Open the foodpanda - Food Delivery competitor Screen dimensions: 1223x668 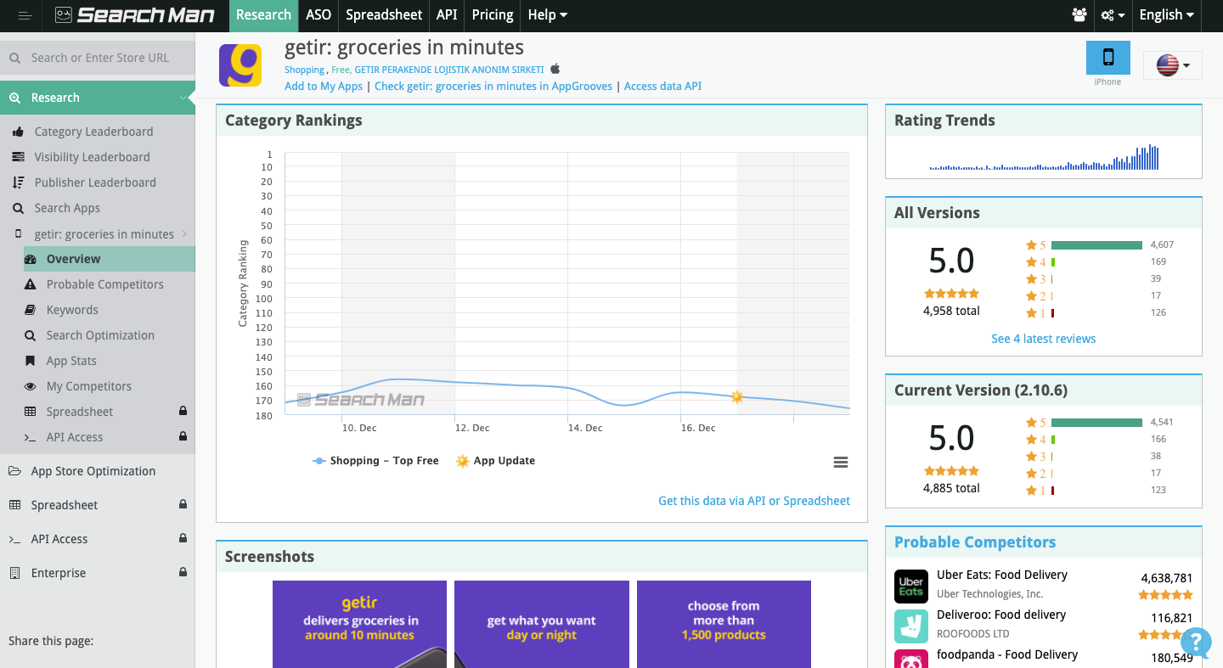(x=1007, y=654)
